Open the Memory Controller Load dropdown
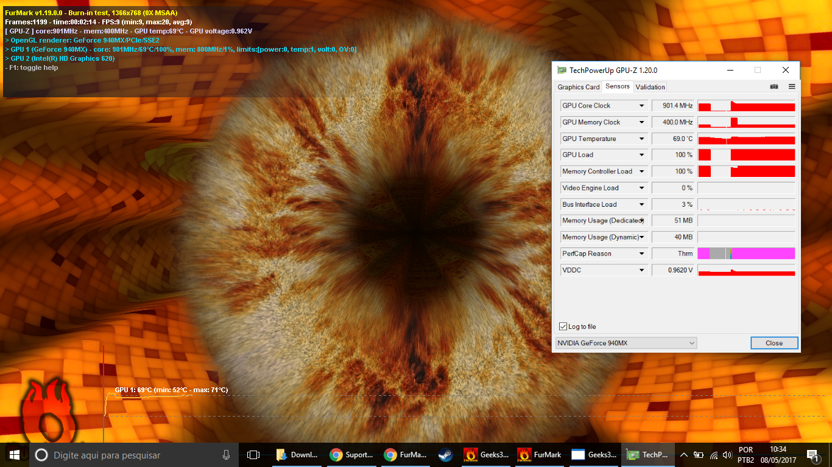The height and width of the screenshot is (467, 832). [x=641, y=171]
